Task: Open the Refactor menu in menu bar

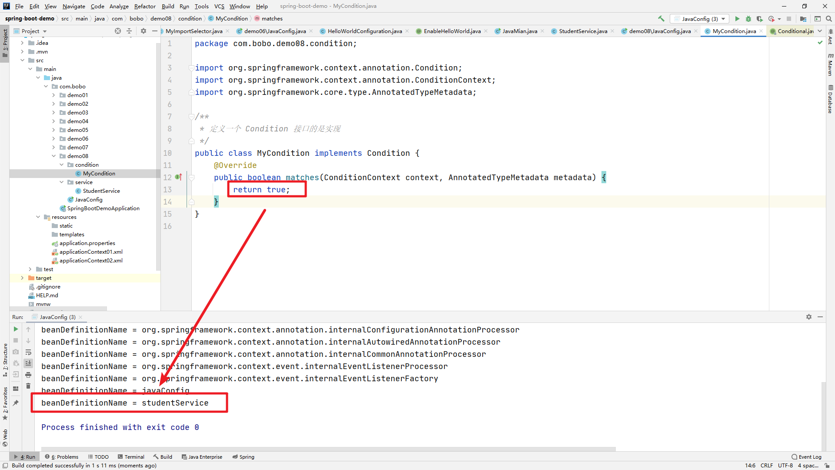Action: click(x=144, y=6)
